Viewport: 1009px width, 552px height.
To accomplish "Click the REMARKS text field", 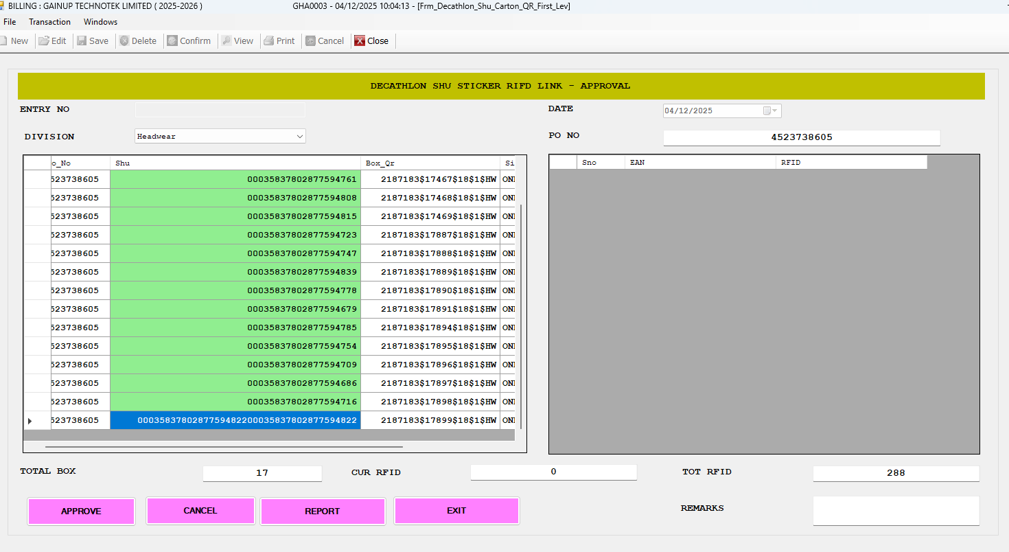I will coord(896,511).
